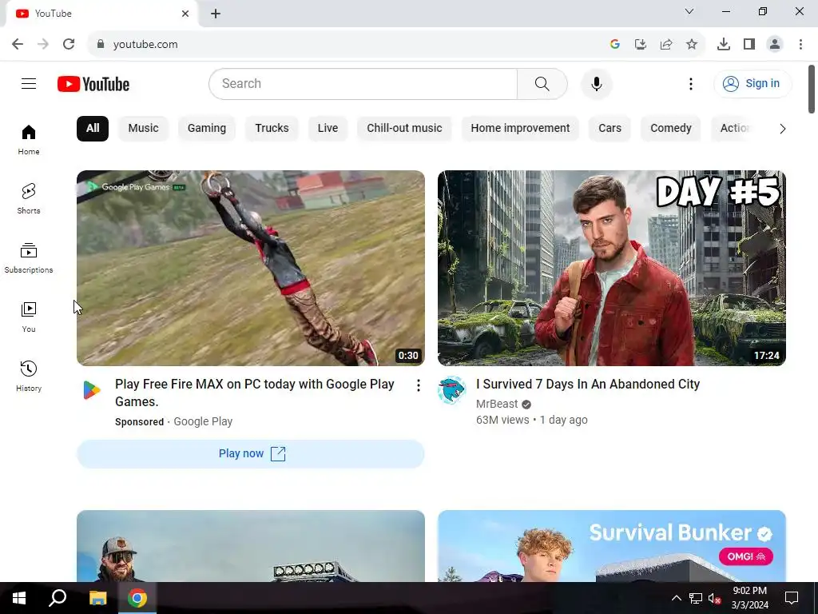The width and height of the screenshot is (818, 614).
Task: Show more category chips with right arrow
Action: pyautogui.click(x=782, y=129)
